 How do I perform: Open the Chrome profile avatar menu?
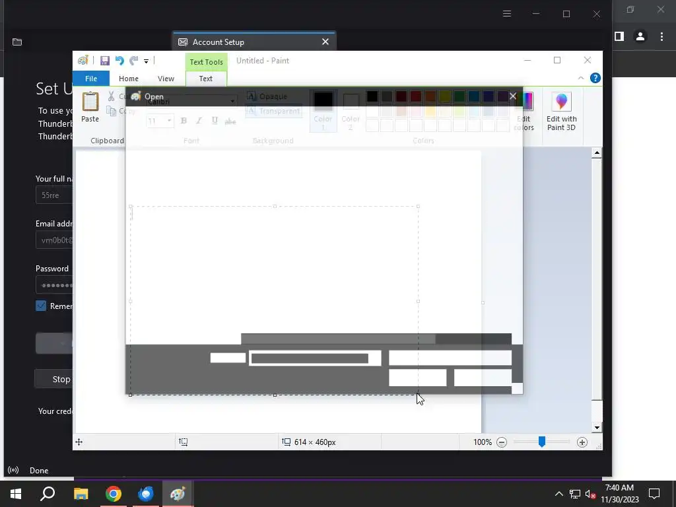pos(640,37)
